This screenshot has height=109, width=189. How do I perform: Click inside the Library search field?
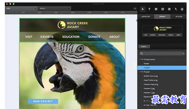pos(162,53)
